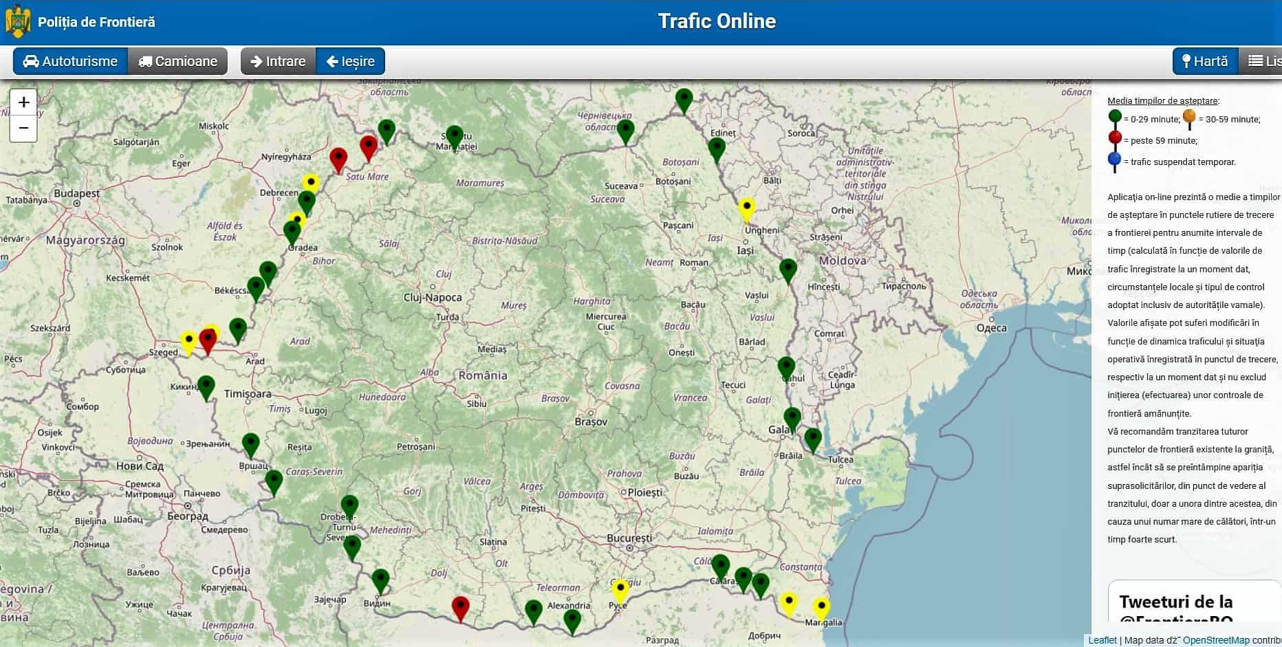Click northernmost green marker above Edineț
The image size is (1282, 647).
click(684, 101)
